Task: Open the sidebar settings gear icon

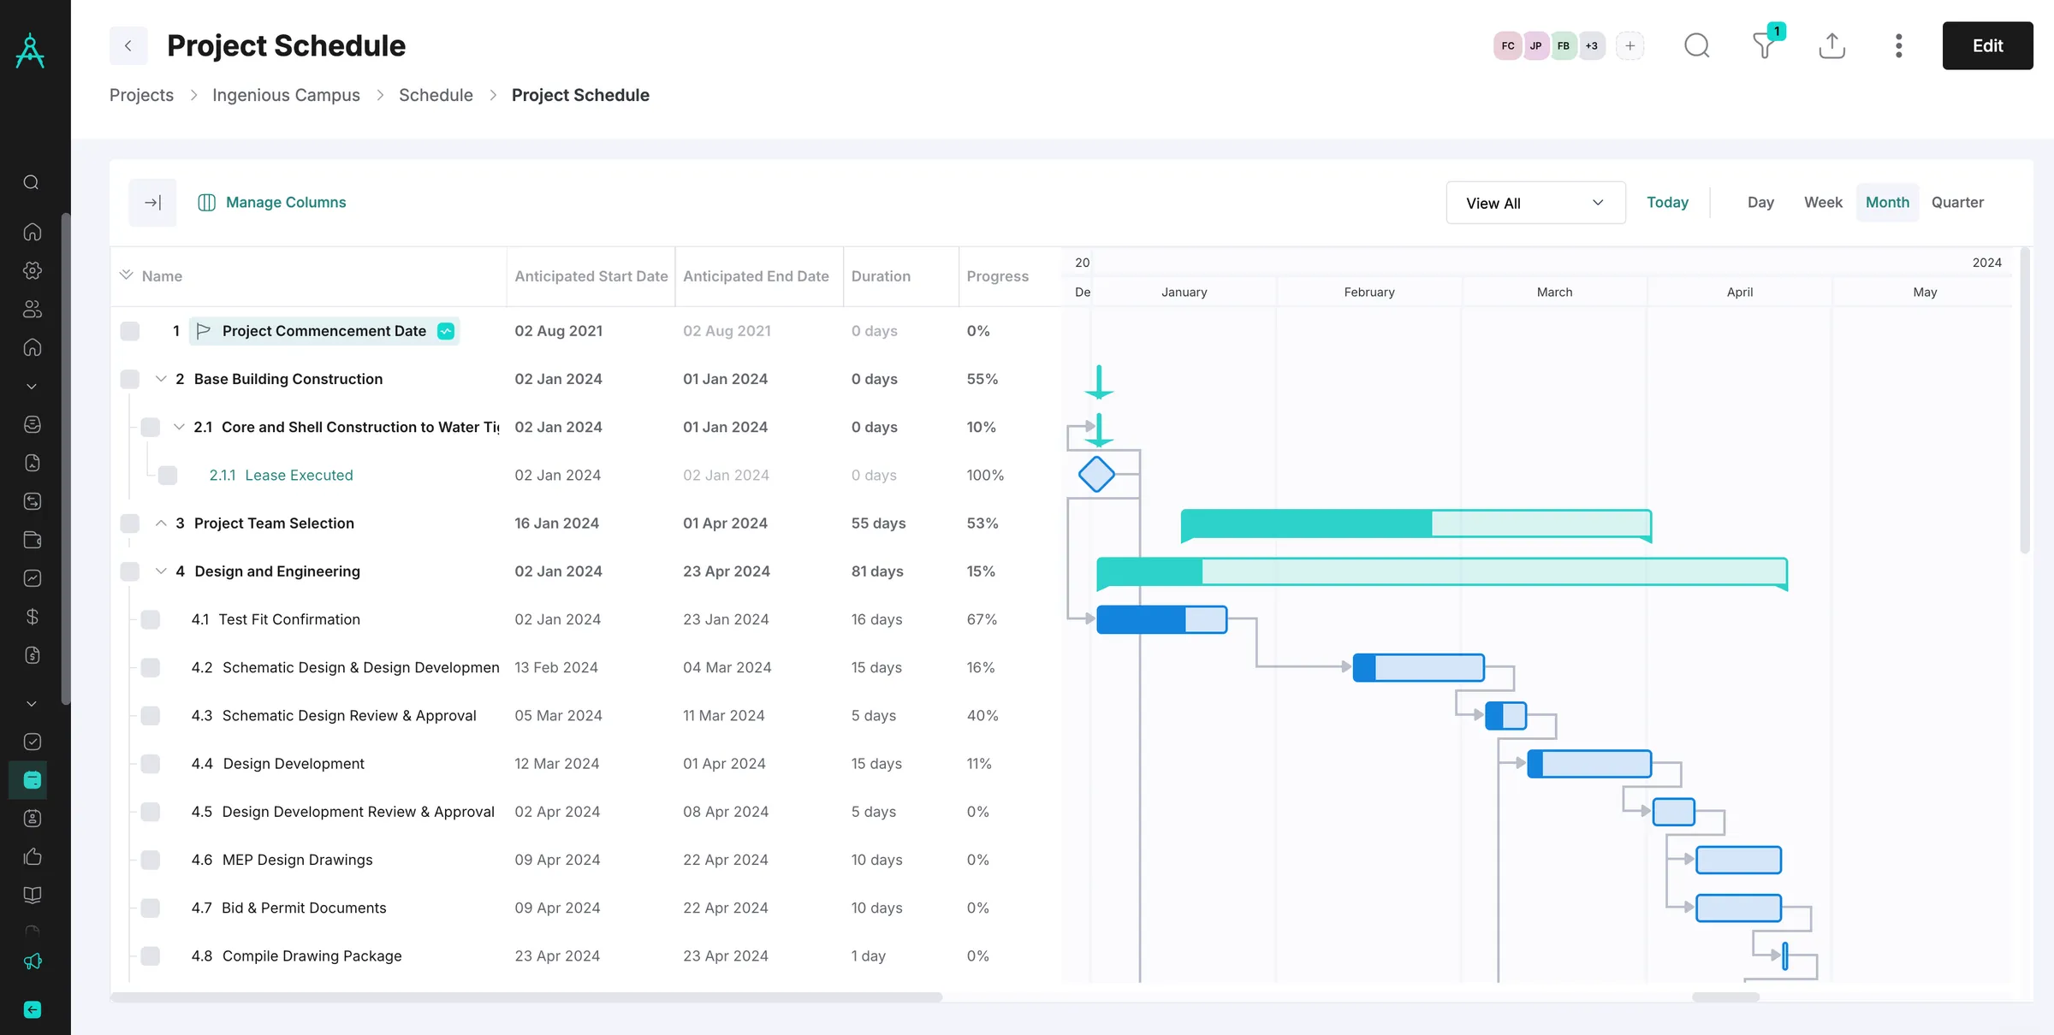Action: point(32,270)
